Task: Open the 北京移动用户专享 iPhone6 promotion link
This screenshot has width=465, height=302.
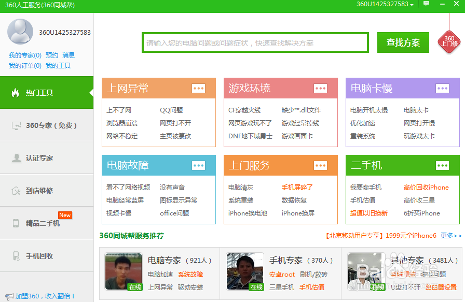Action: (380, 236)
